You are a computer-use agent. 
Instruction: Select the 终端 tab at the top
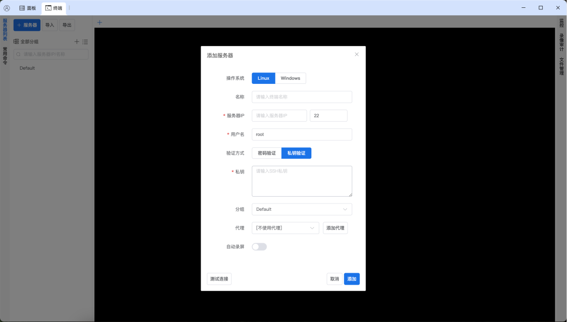pyautogui.click(x=52, y=8)
